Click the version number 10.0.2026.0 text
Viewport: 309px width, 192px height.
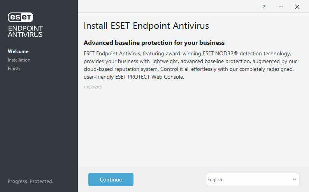click(x=93, y=87)
